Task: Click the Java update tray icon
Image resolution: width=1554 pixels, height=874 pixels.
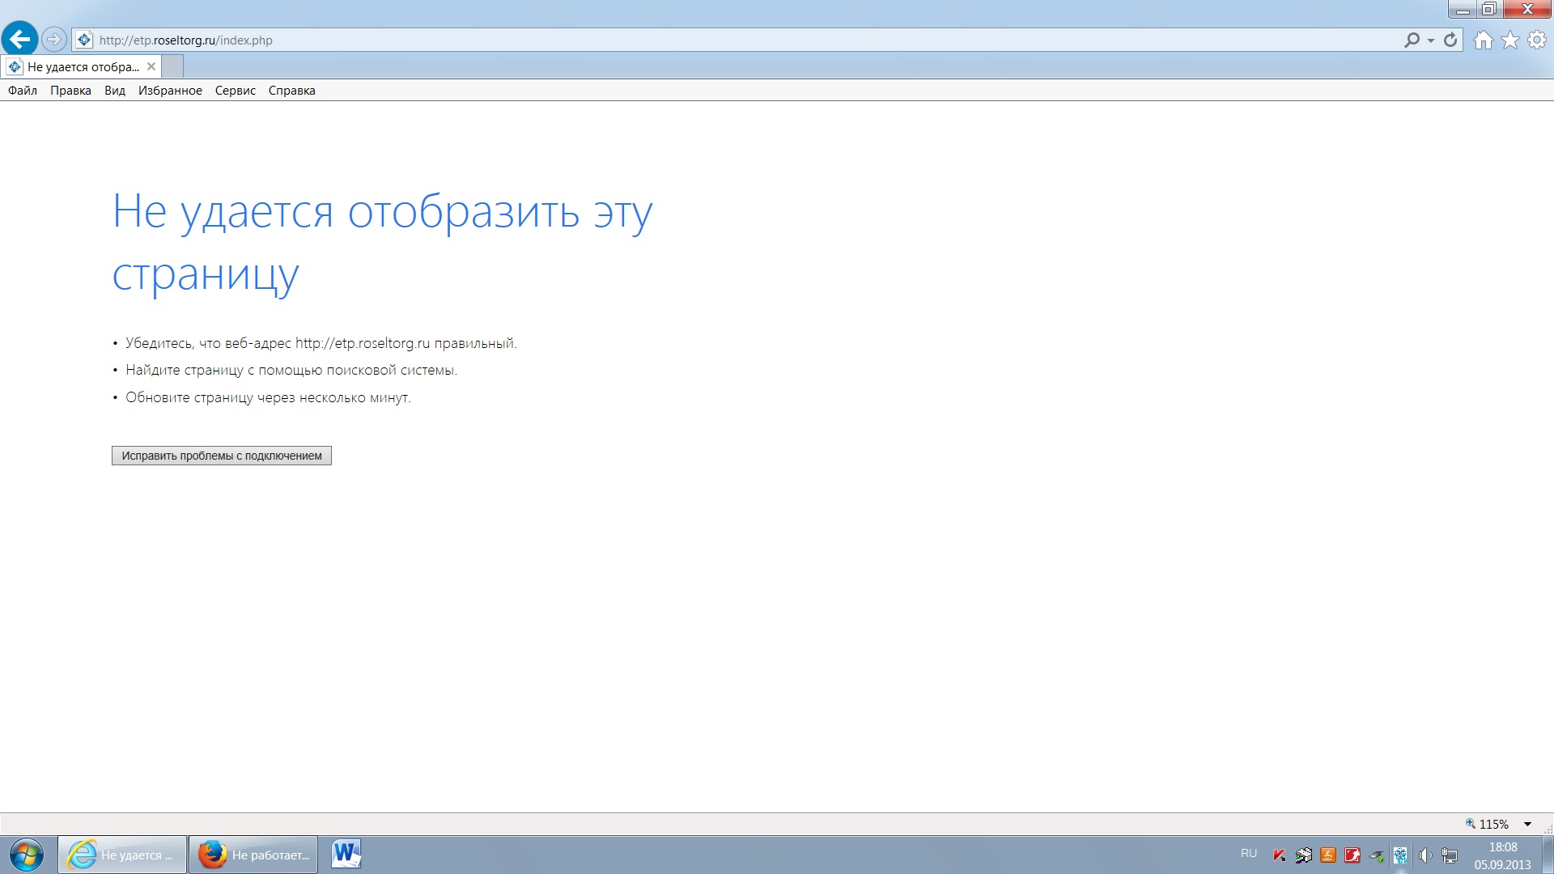Action: click(1328, 855)
